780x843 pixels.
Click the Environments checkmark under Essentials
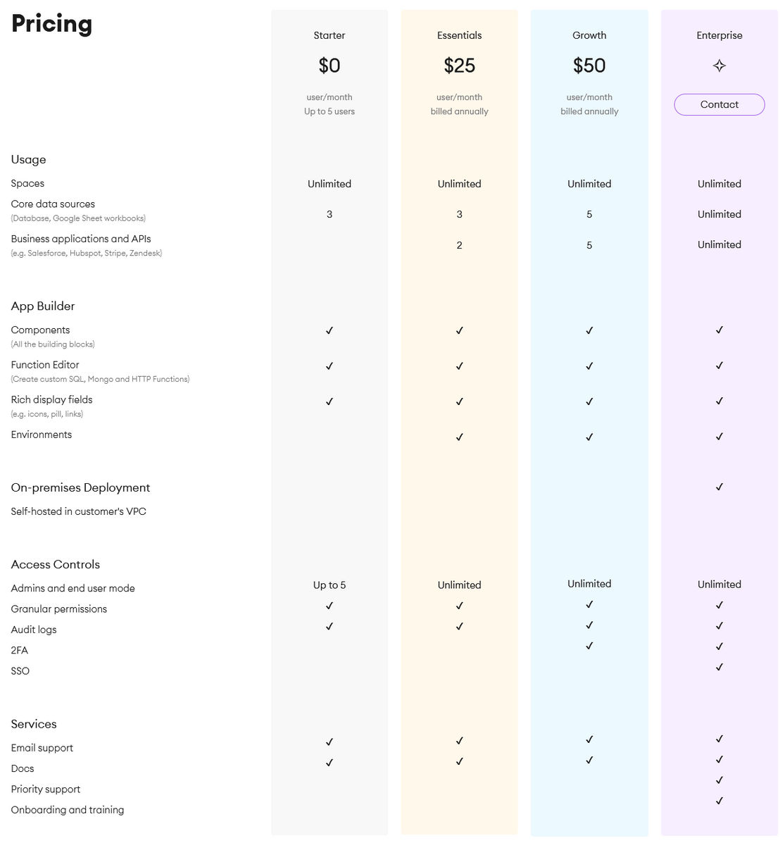click(459, 437)
